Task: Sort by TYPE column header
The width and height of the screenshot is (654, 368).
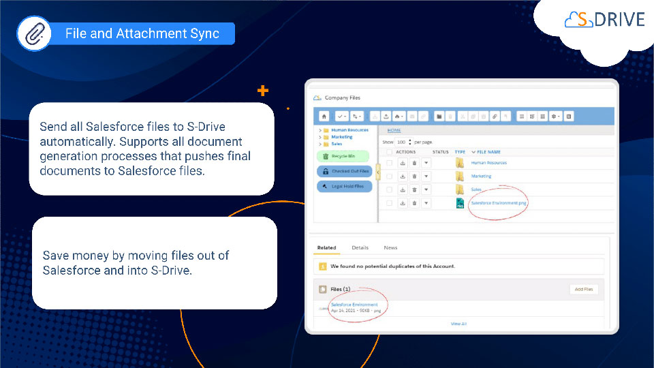Action: pyautogui.click(x=460, y=152)
